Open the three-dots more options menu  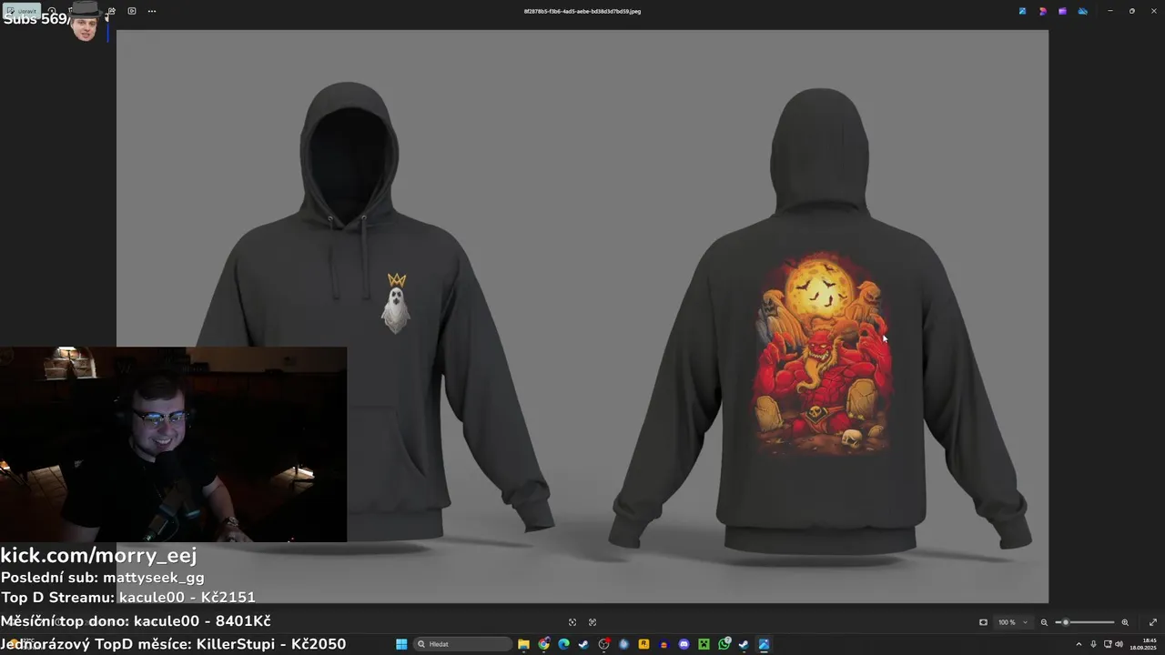[x=152, y=11]
